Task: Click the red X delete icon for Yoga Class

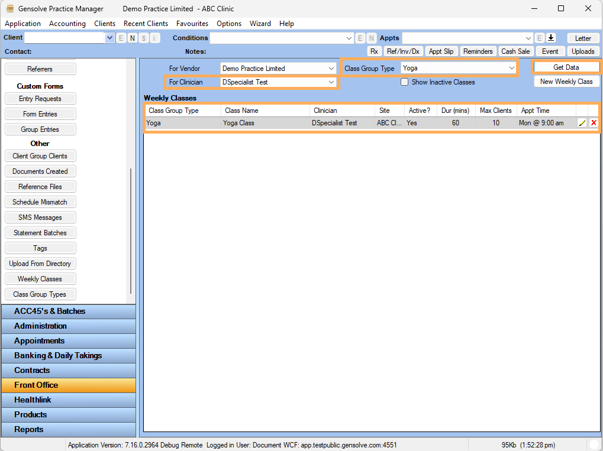Action: pos(594,123)
